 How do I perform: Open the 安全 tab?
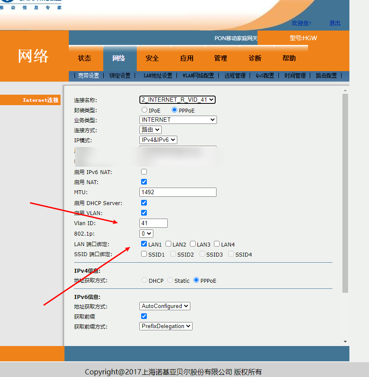152,58
